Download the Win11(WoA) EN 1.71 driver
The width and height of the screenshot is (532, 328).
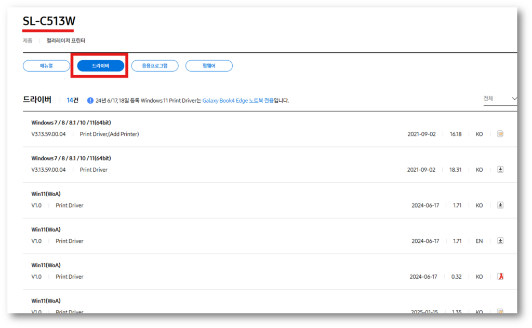500,241
